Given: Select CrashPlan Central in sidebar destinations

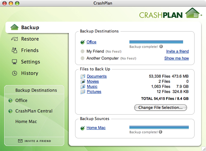Looking at the screenshot, I should pos(34,111).
